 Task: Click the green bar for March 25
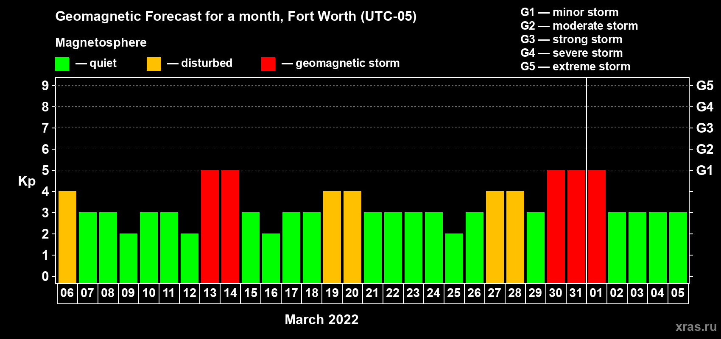click(x=454, y=258)
